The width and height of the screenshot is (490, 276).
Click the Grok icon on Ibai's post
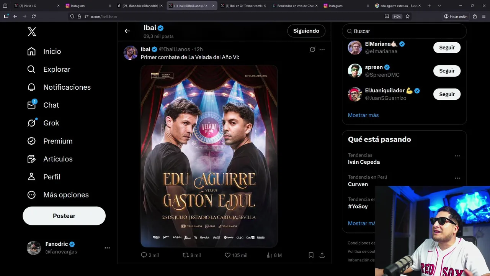pos(312,49)
